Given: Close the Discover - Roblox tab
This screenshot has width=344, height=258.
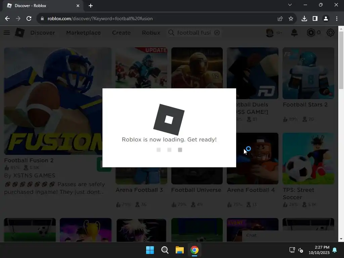Looking at the screenshot, I should (78, 6).
